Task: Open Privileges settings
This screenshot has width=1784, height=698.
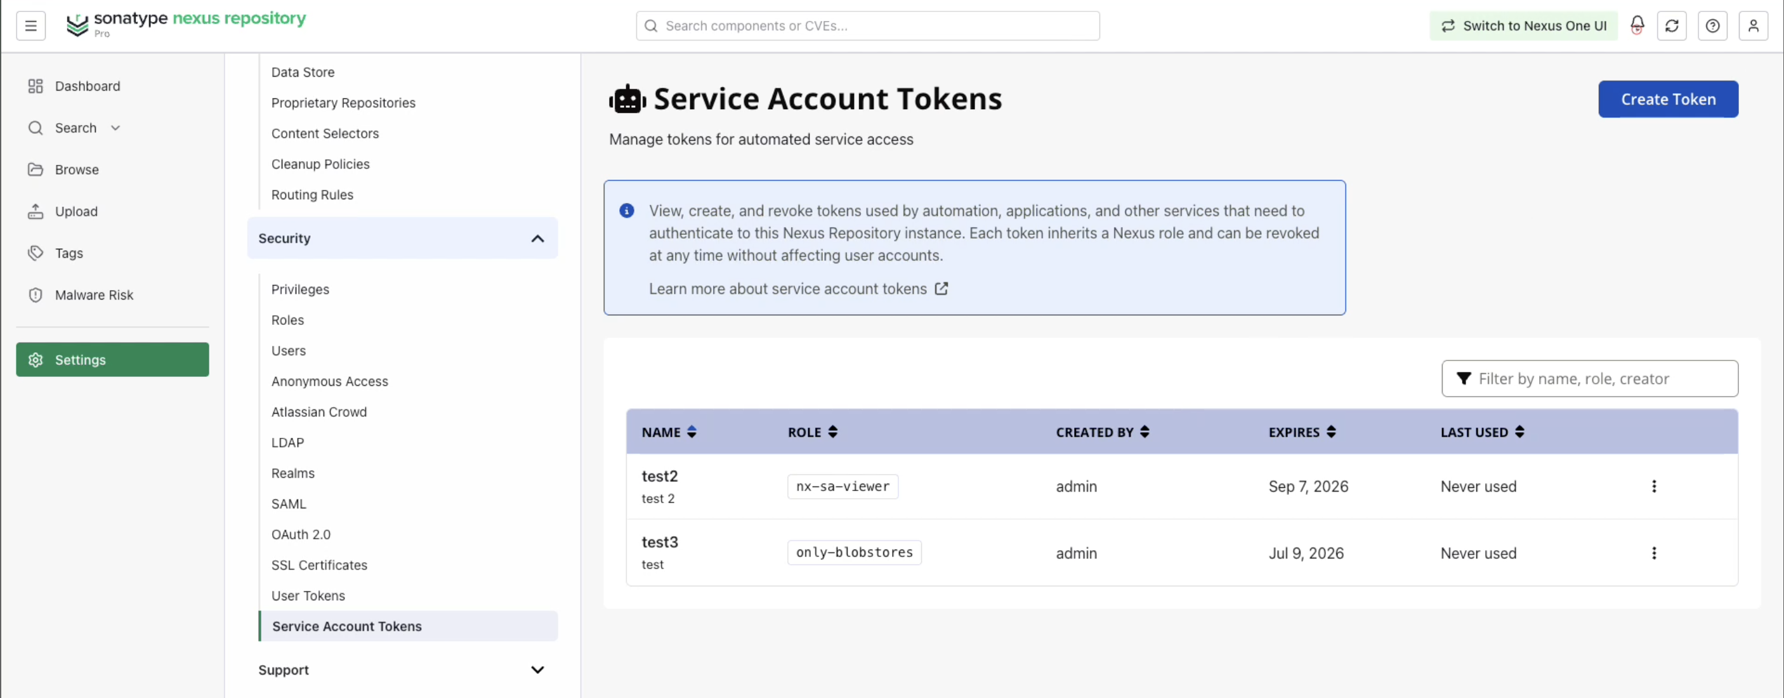Action: coord(300,289)
